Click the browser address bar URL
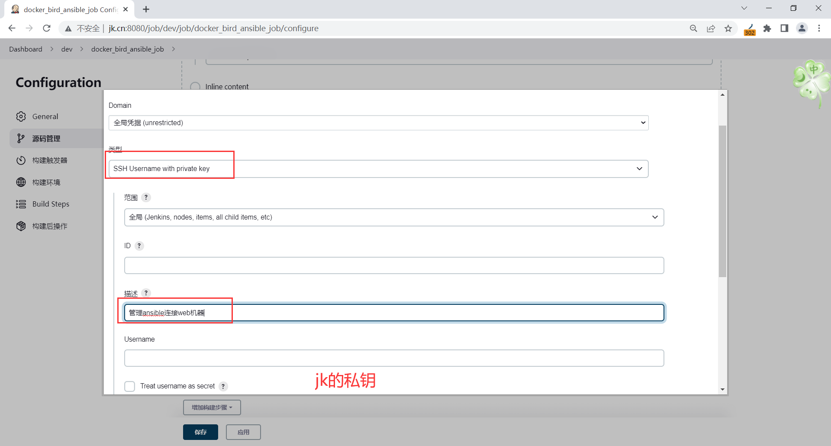This screenshot has width=831, height=446. point(213,28)
